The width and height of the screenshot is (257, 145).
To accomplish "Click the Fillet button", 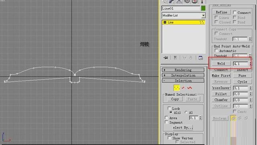I will point(221,94).
